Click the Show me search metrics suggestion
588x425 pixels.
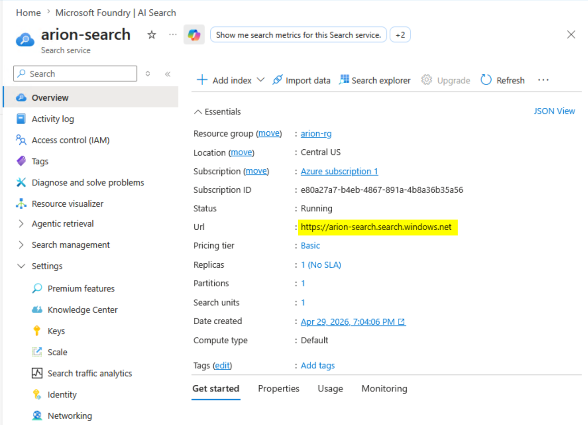[x=299, y=35]
